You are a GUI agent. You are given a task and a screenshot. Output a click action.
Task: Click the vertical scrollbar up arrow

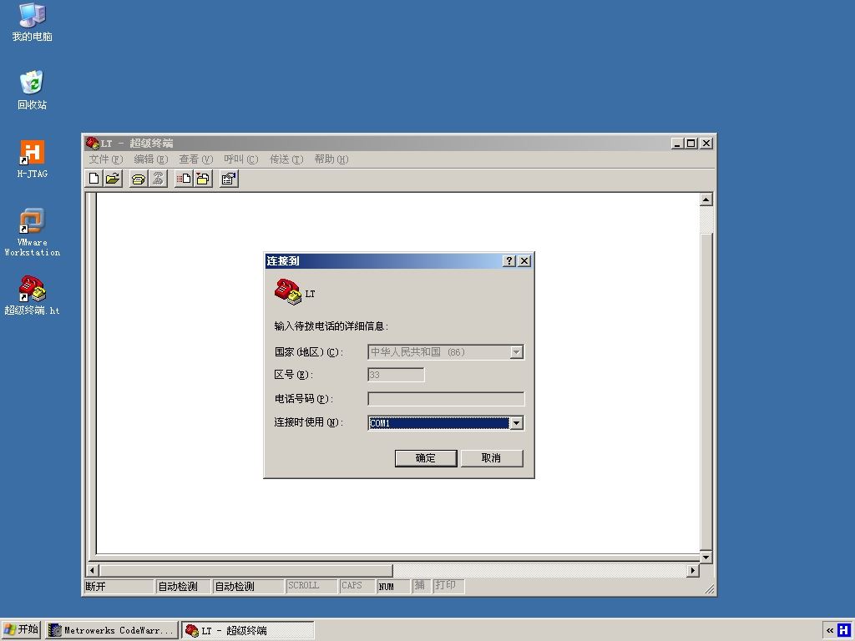[x=706, y=199]
